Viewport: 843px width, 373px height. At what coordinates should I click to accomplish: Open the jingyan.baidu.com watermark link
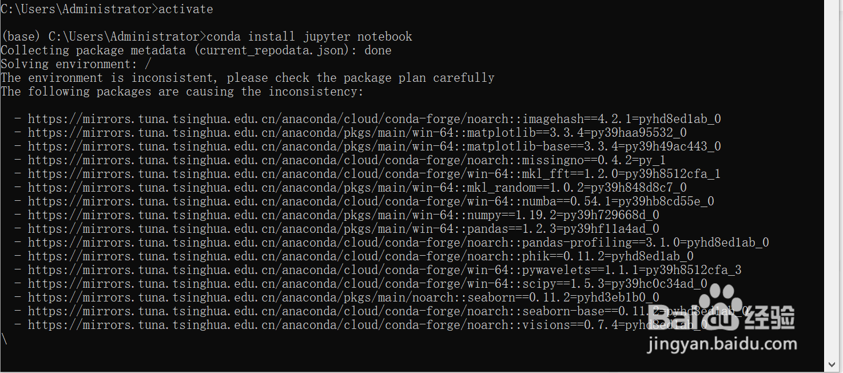(722, 345)
